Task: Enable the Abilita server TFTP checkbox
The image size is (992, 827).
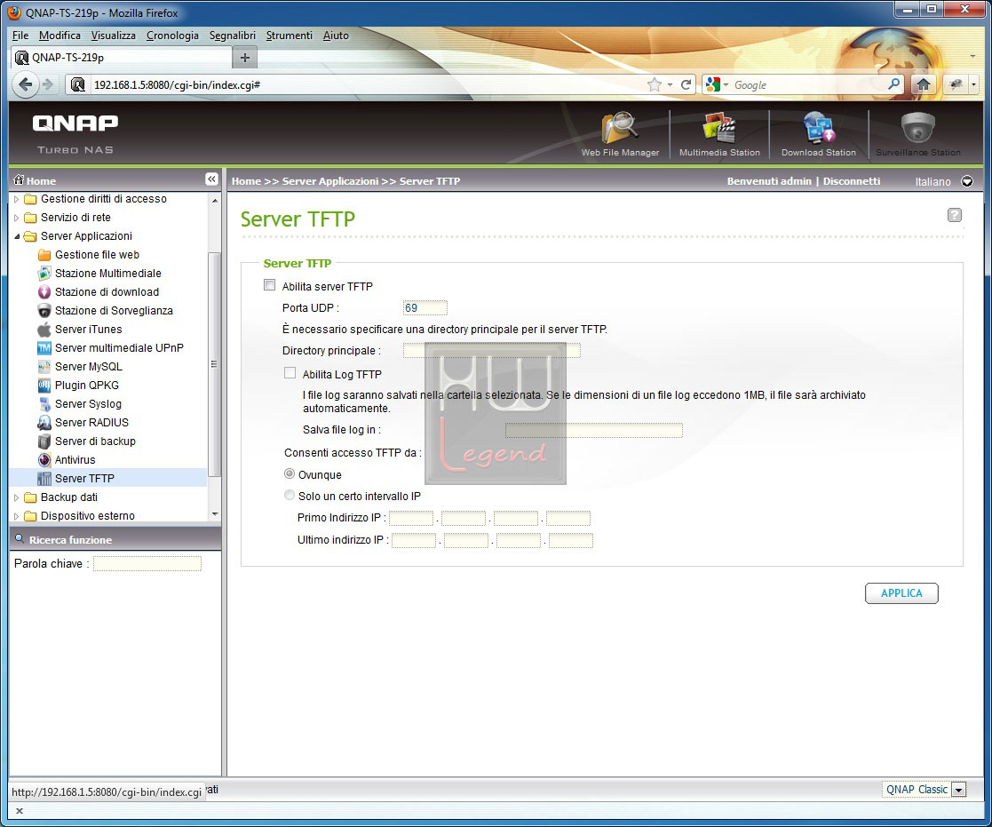Action: (x=269, y=285)
